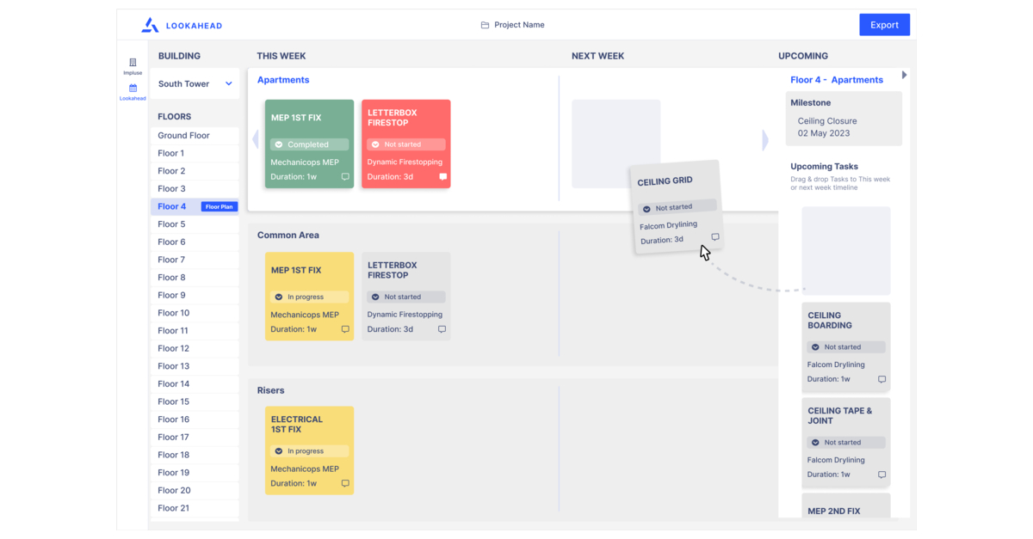Click the Lookahead logo in the top bar
This screenshot has height=539, width=1033.
tap(179, 25)
